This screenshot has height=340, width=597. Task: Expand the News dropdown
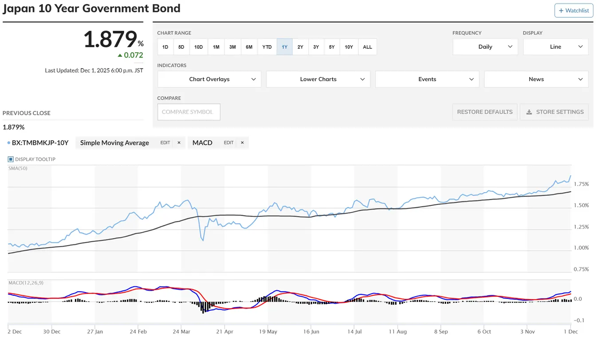coord(536,79)
